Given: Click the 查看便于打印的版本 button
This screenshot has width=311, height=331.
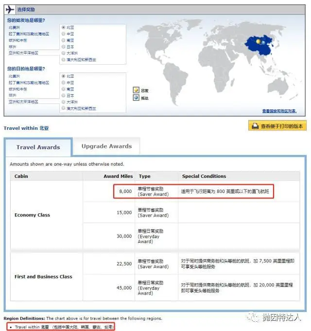Looking at the screenshot, I should (x=277, y=126).
